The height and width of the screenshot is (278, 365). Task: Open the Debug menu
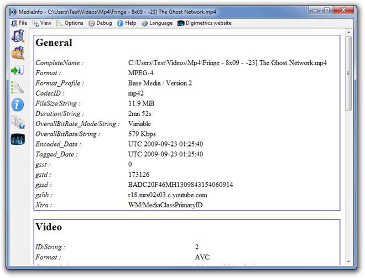click(x=100, y=23)
